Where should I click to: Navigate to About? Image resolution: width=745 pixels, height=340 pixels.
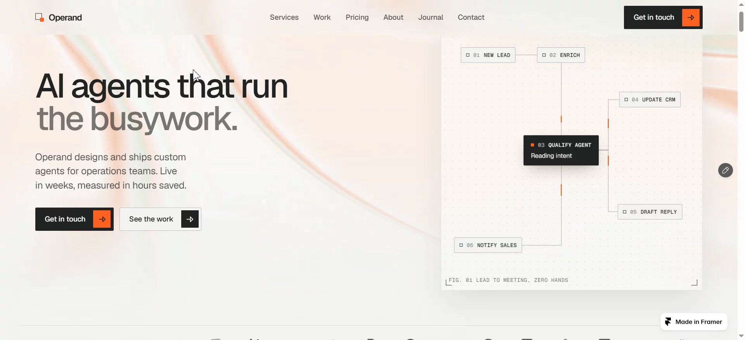click(393, 17)
